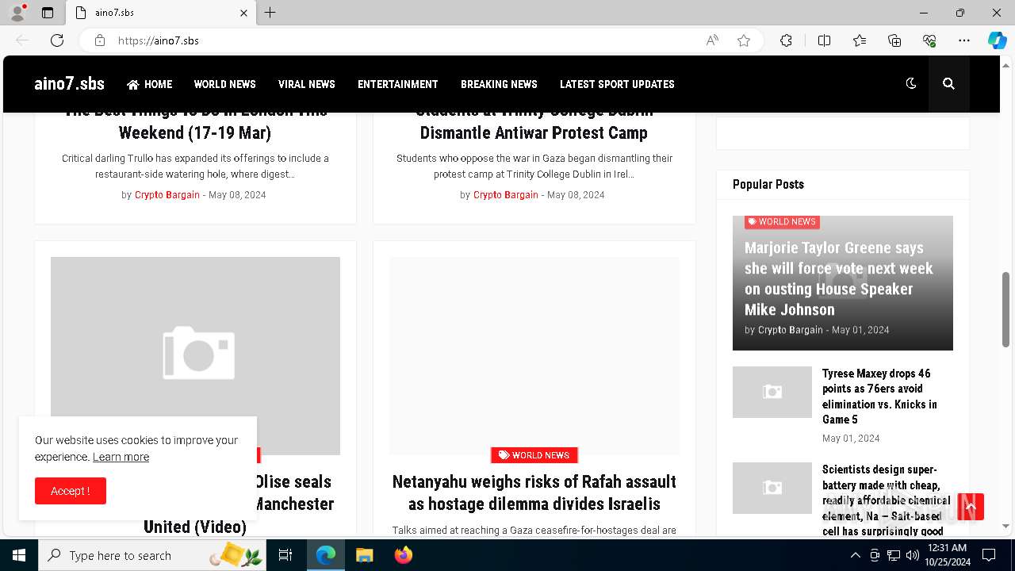This screenshot has height=571, width=1015.
Task: View site information lock icon
Action: (100, 40)
